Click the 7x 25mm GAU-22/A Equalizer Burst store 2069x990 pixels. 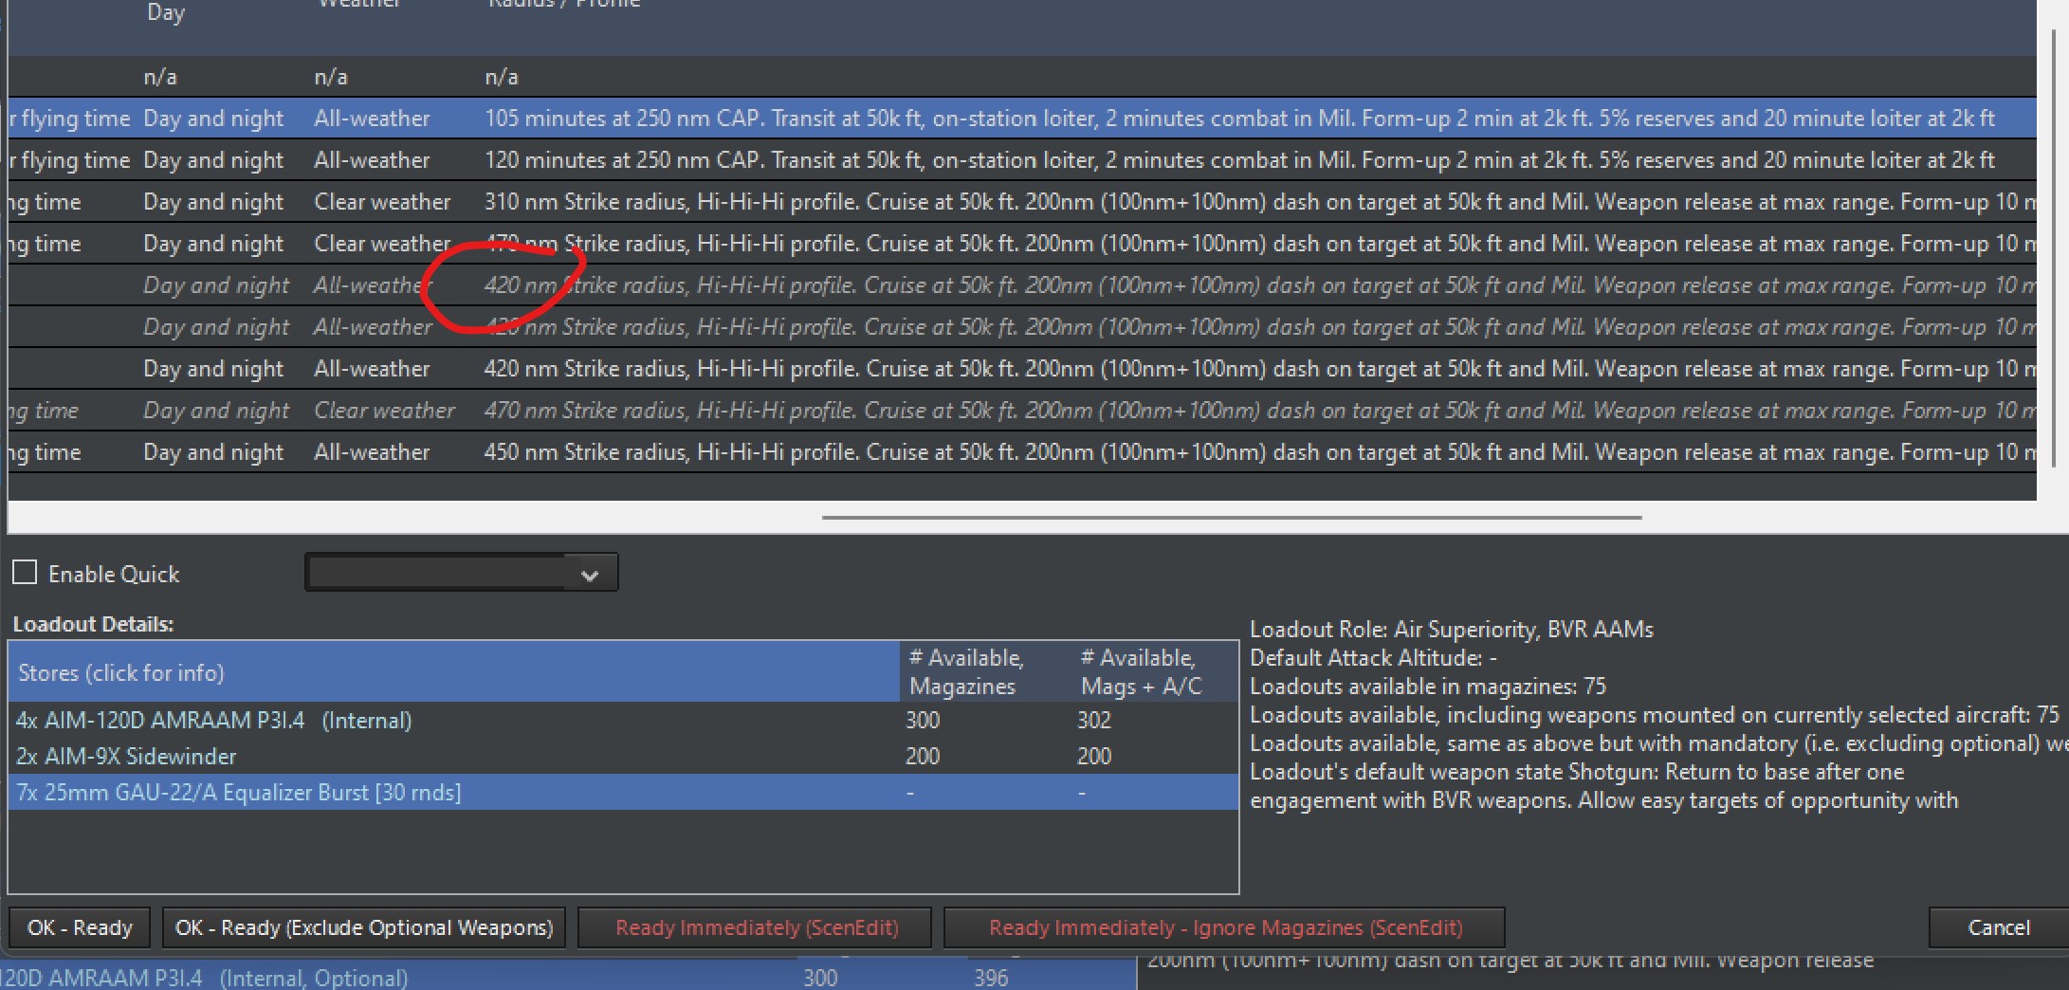point(239,793)
